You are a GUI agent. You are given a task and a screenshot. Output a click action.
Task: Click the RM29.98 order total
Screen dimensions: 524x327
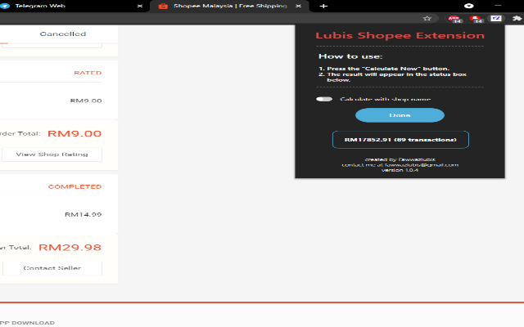click(70, 247)
